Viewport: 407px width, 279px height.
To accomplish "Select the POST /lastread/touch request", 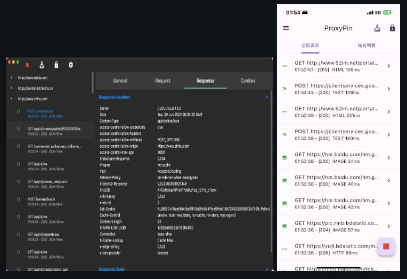I will point(50,202).
